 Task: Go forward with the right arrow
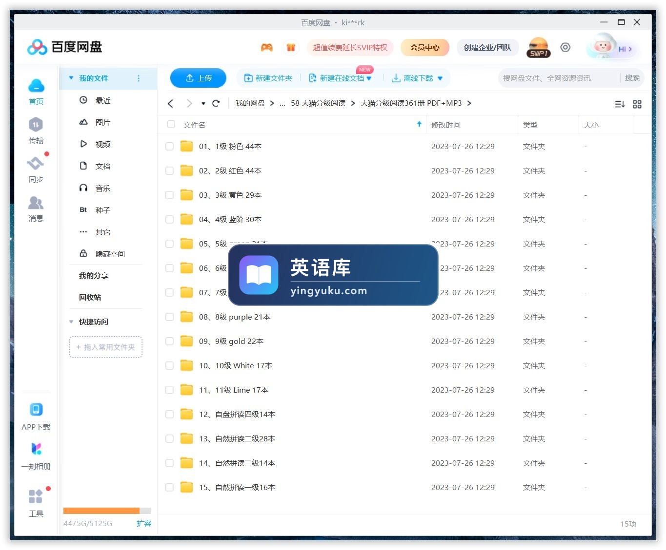click(189, 103)
